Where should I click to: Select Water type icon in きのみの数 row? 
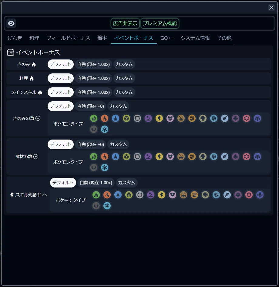pyautogui.click(x=116, y=118)
